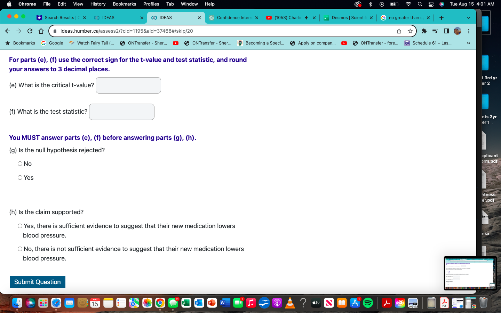501x313 pixels.
Task: Launch VLC from the dock
Action: pos(290,303)
